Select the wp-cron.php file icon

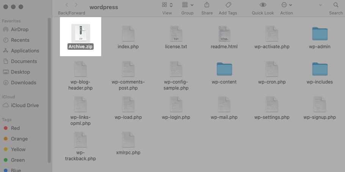tap(272, 69)
